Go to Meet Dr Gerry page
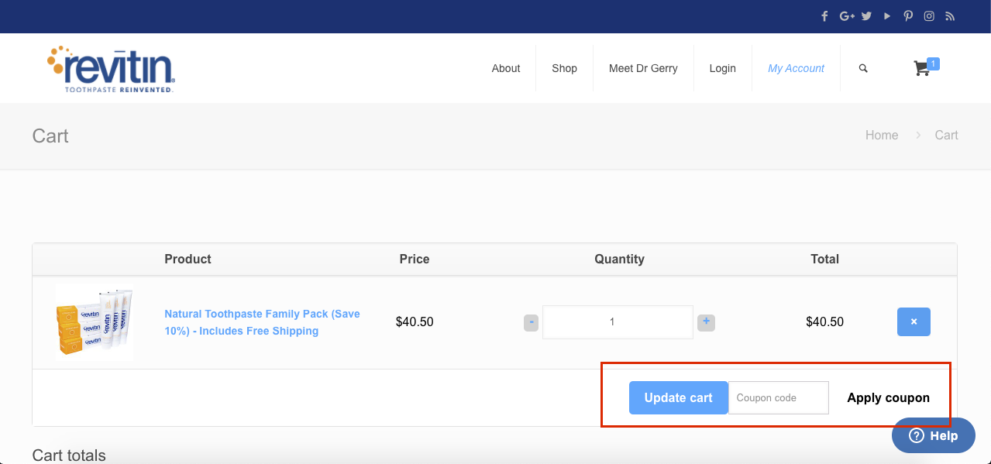The height and width of the screenshot is (464, 991). [x=643, y=68]
